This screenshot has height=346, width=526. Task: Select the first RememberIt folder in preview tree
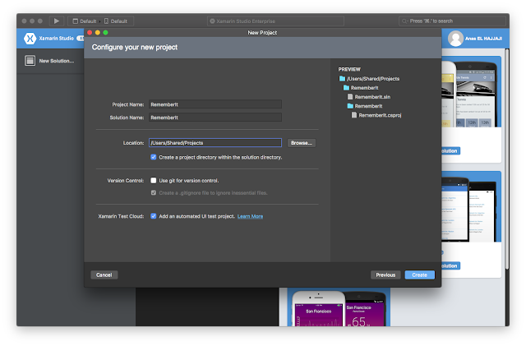pos(361,88)
